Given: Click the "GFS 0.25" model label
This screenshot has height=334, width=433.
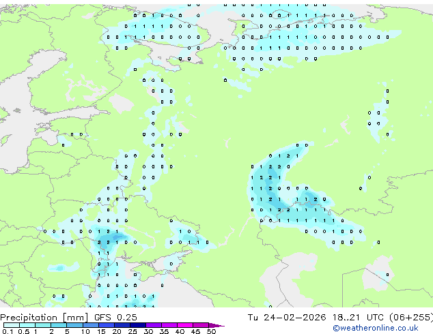Looking at the screenshot, I should point(115,318).
